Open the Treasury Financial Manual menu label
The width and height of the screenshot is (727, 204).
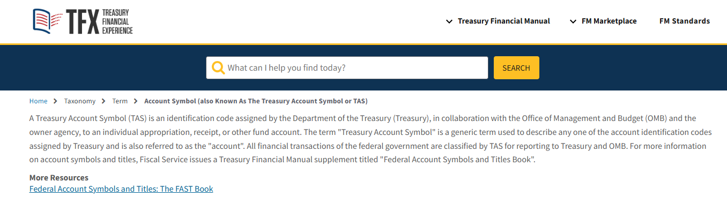(504, 21)
